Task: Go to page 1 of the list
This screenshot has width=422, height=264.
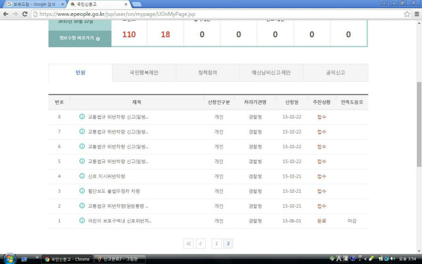Action: coord(217,244)
